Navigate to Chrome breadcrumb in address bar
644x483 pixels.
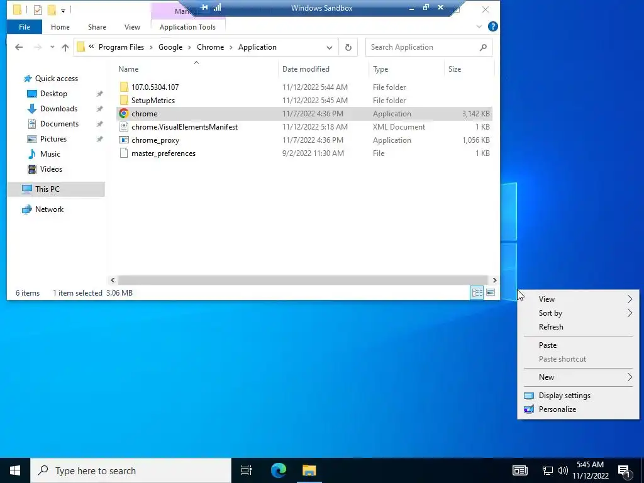(210, 47)
